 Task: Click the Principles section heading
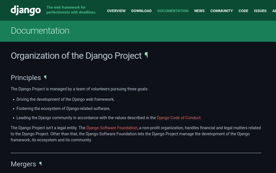[26, 78]
